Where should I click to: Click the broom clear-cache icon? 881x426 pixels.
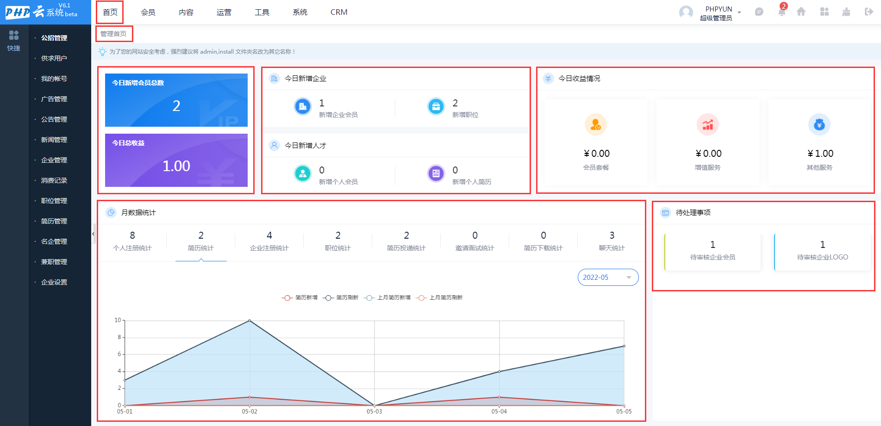tap(846, 12)
